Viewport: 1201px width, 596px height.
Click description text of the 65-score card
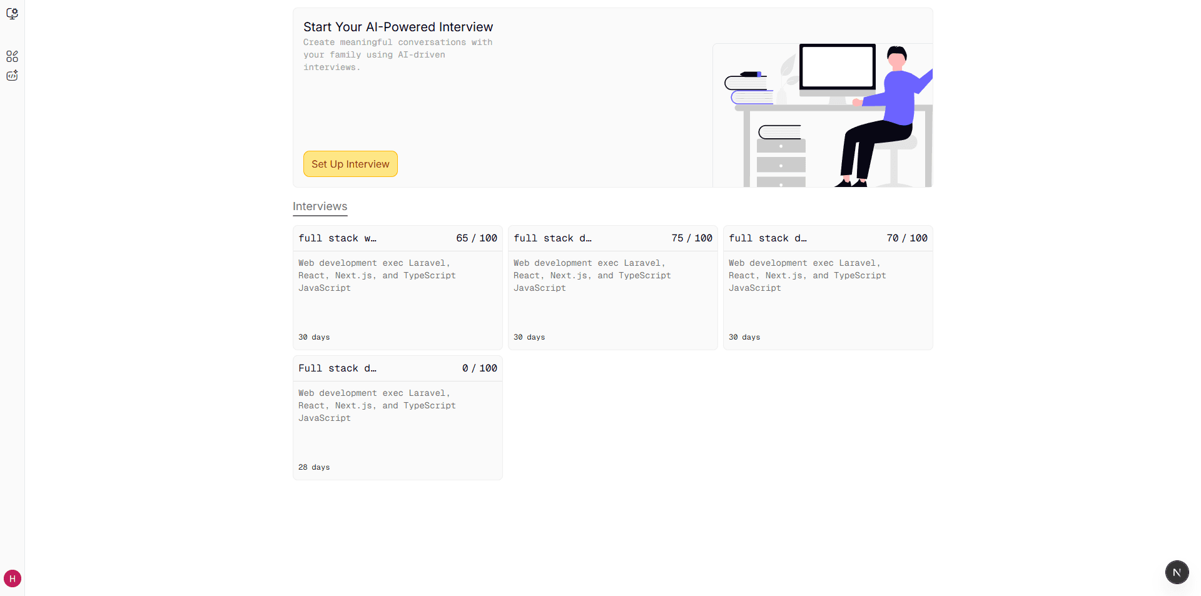(377, 276)
